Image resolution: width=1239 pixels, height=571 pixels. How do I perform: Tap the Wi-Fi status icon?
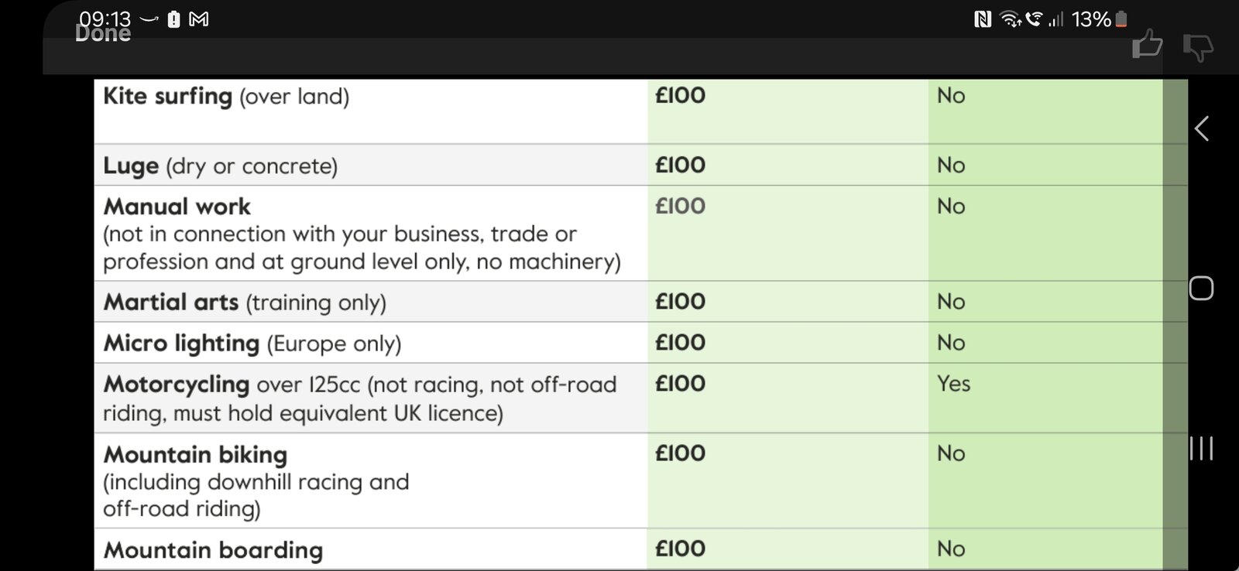click(x=1010, y=19)
